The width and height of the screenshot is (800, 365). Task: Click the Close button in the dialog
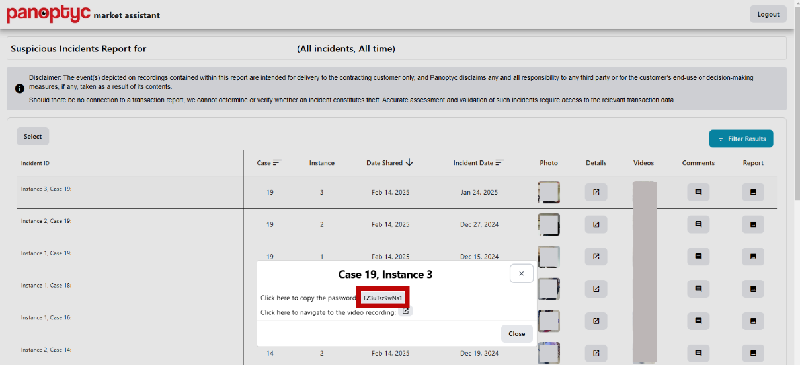click(x=517, y=333)
